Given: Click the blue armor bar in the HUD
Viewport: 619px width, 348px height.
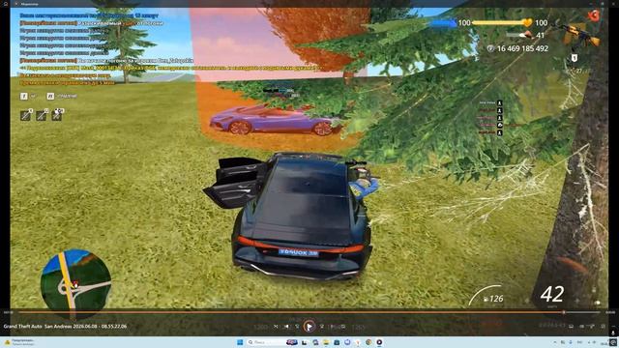Looking at the screenshot, I should point(443,23).
